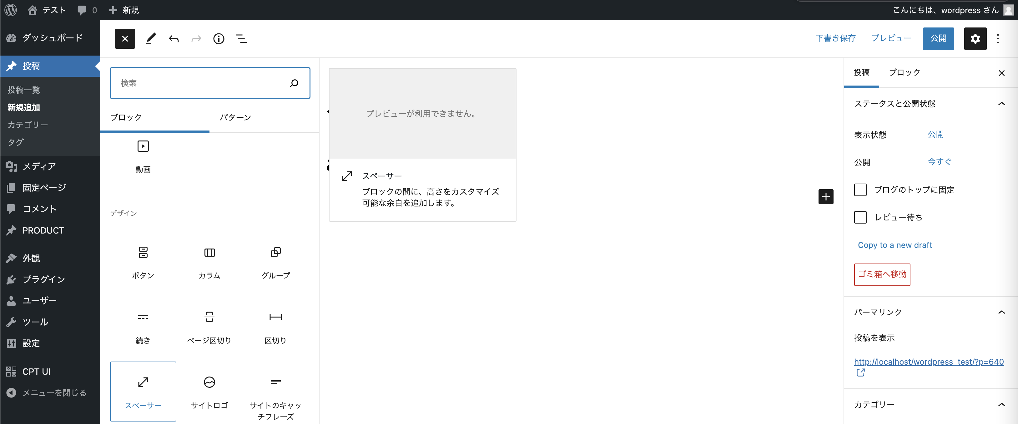1018x424 pixels.
Task: Collapse sidebar with メニューを閉じる
Action: [50, 393]
